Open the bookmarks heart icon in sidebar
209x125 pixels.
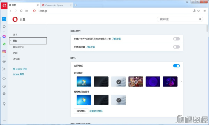[4, 79]
